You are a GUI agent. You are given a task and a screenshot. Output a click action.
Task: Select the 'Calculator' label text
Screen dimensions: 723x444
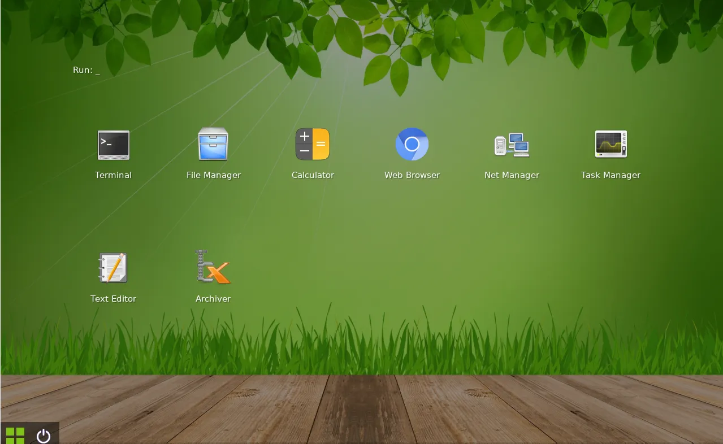pyautogui.click(x=313, y=175)
